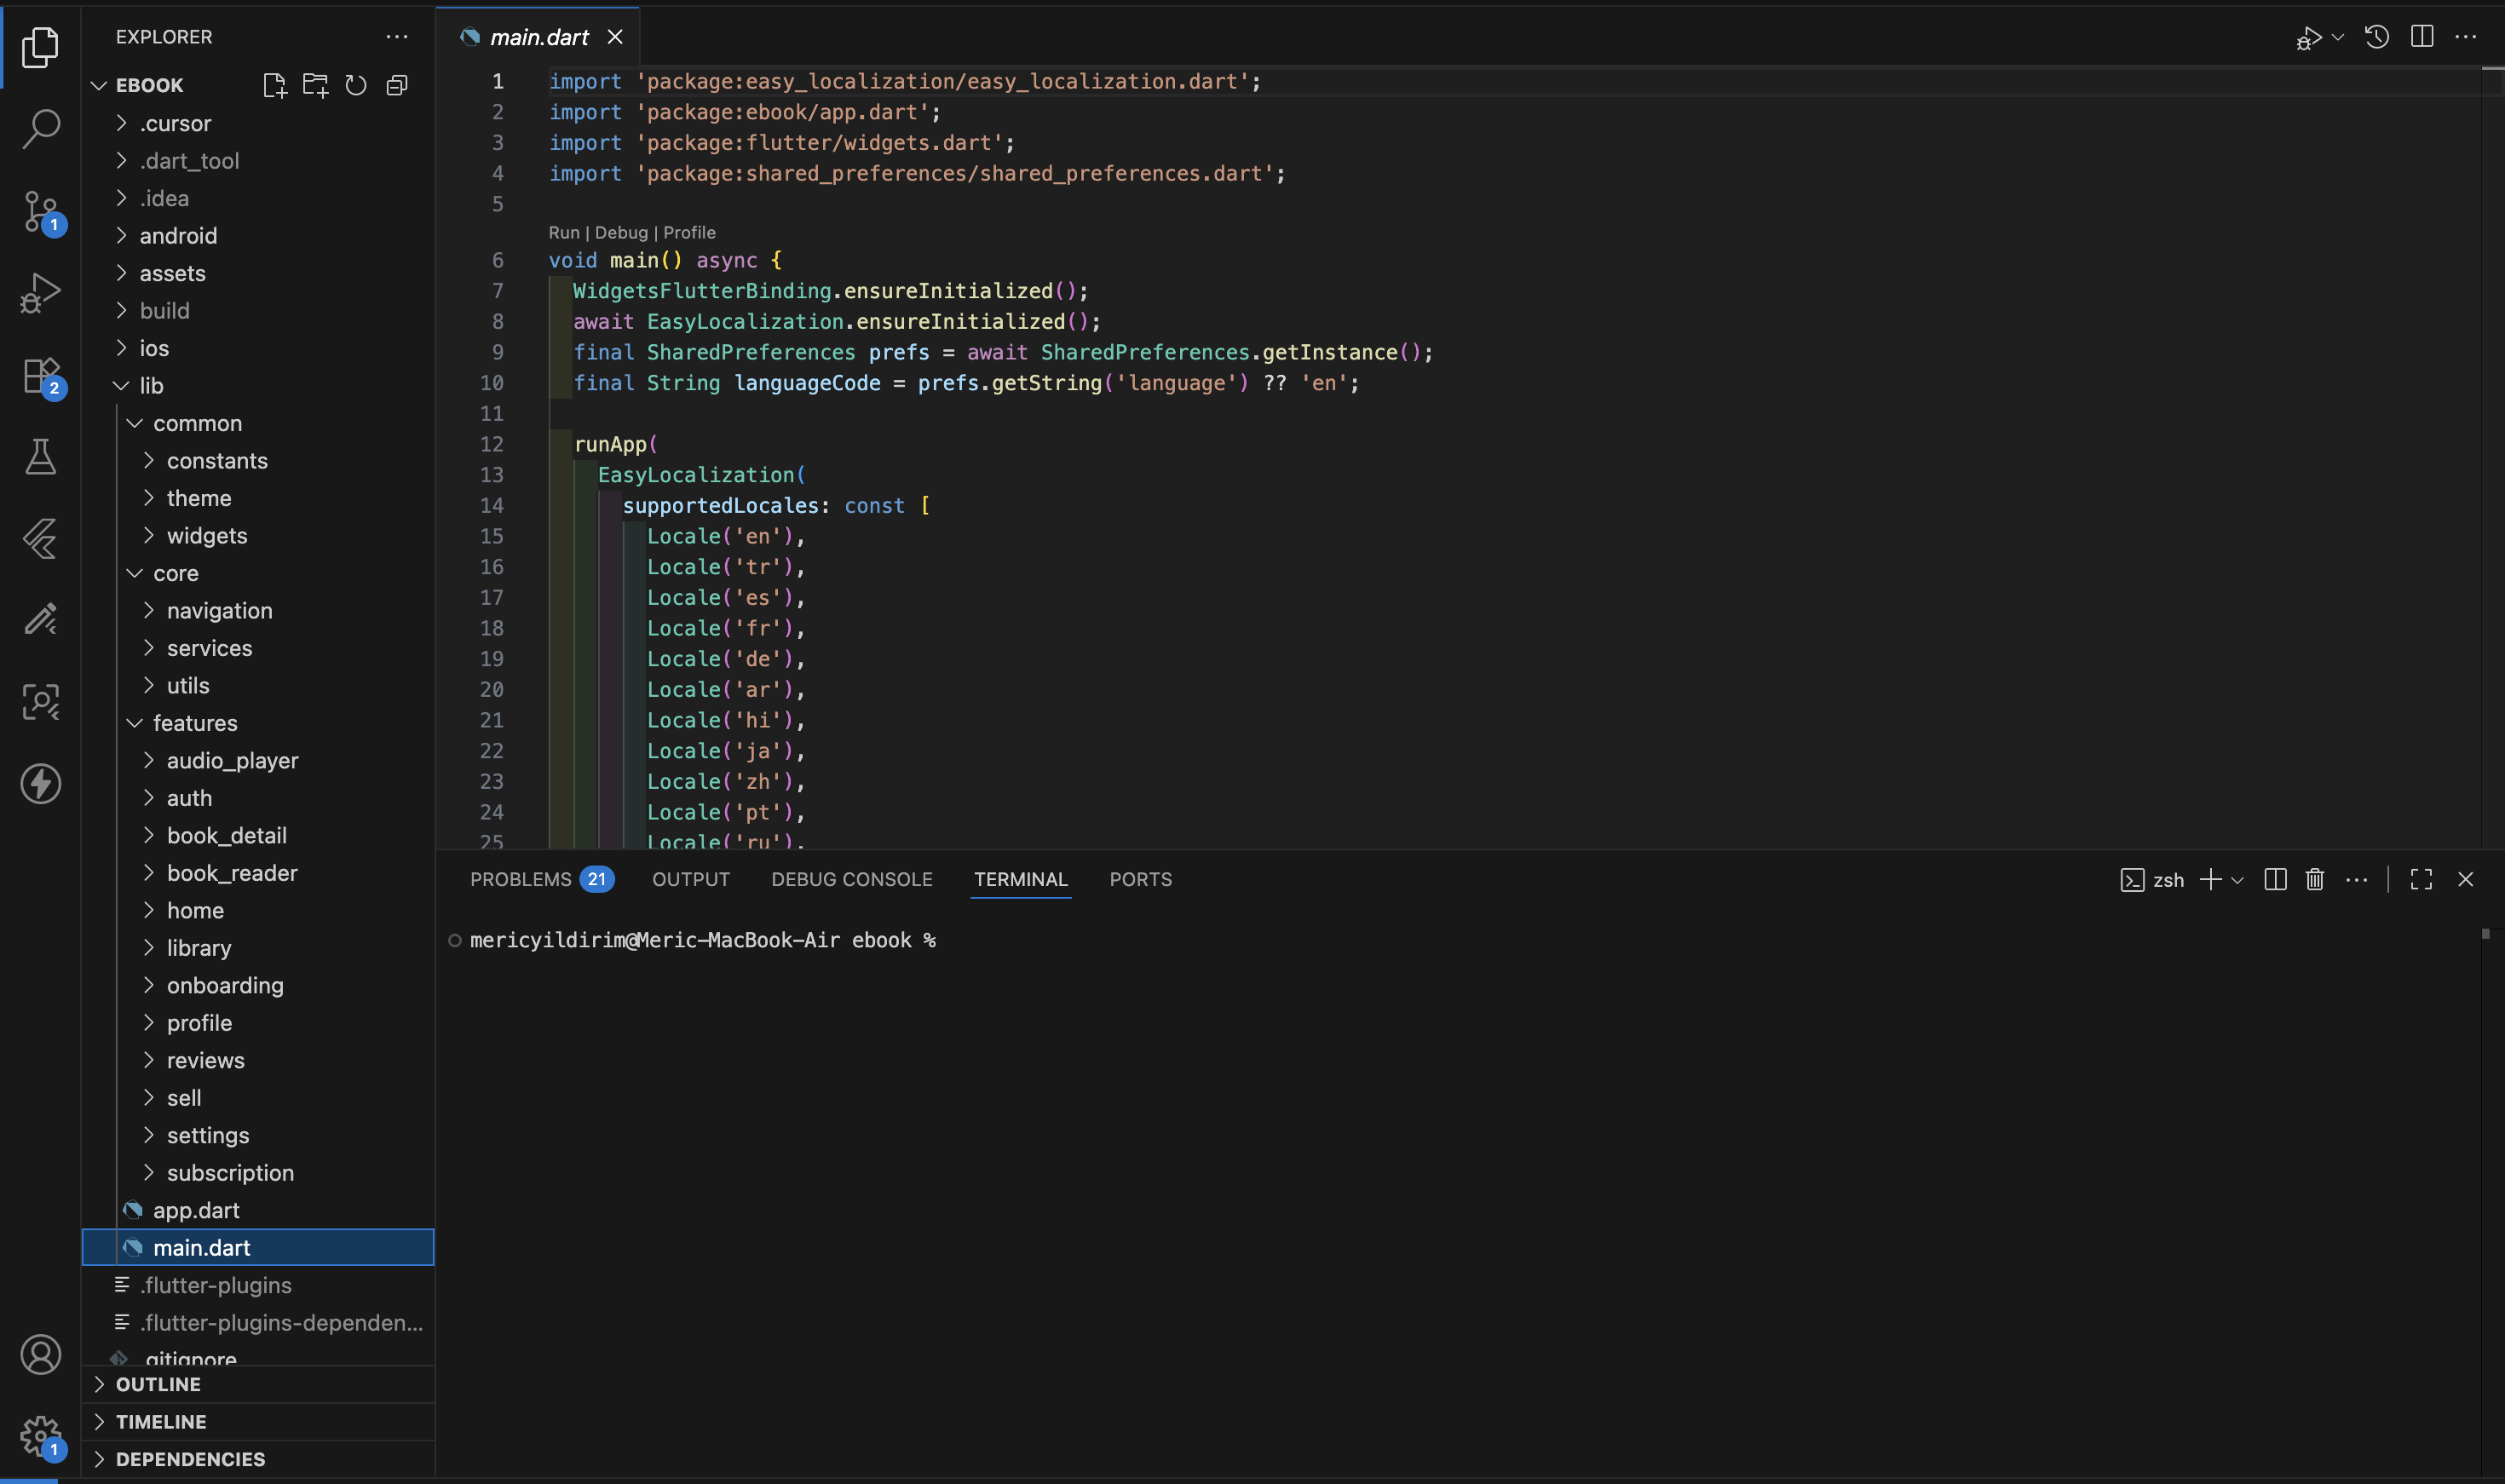The height and width of the screenshot is (1484, 2505).
Task: Open app.dart in the file tree
Action: (x=196, y=1210)
